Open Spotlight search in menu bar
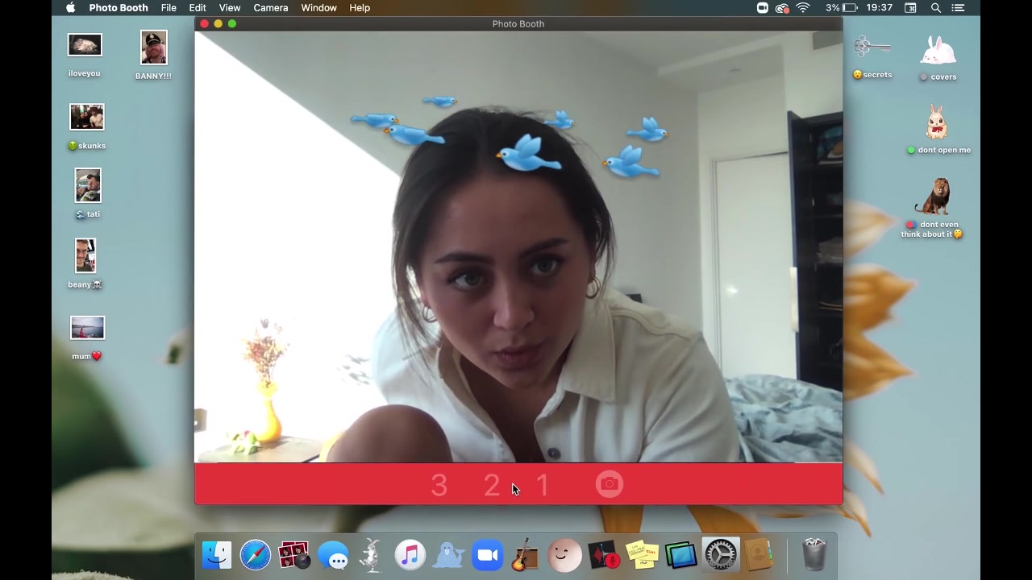 click(936, 8)
